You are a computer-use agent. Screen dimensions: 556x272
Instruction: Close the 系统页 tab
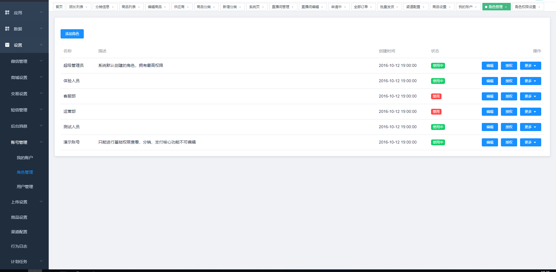pyautogui.click(x=263, y=7)
